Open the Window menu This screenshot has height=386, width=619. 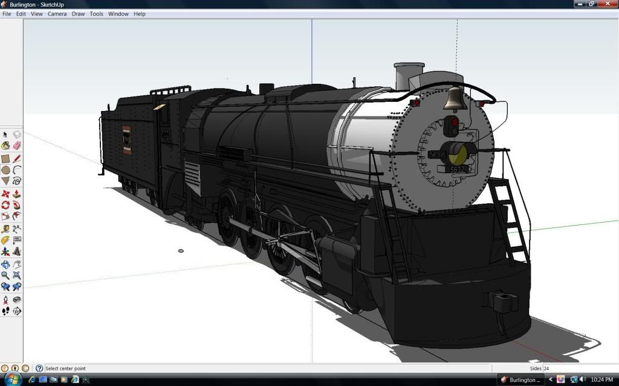118,14
